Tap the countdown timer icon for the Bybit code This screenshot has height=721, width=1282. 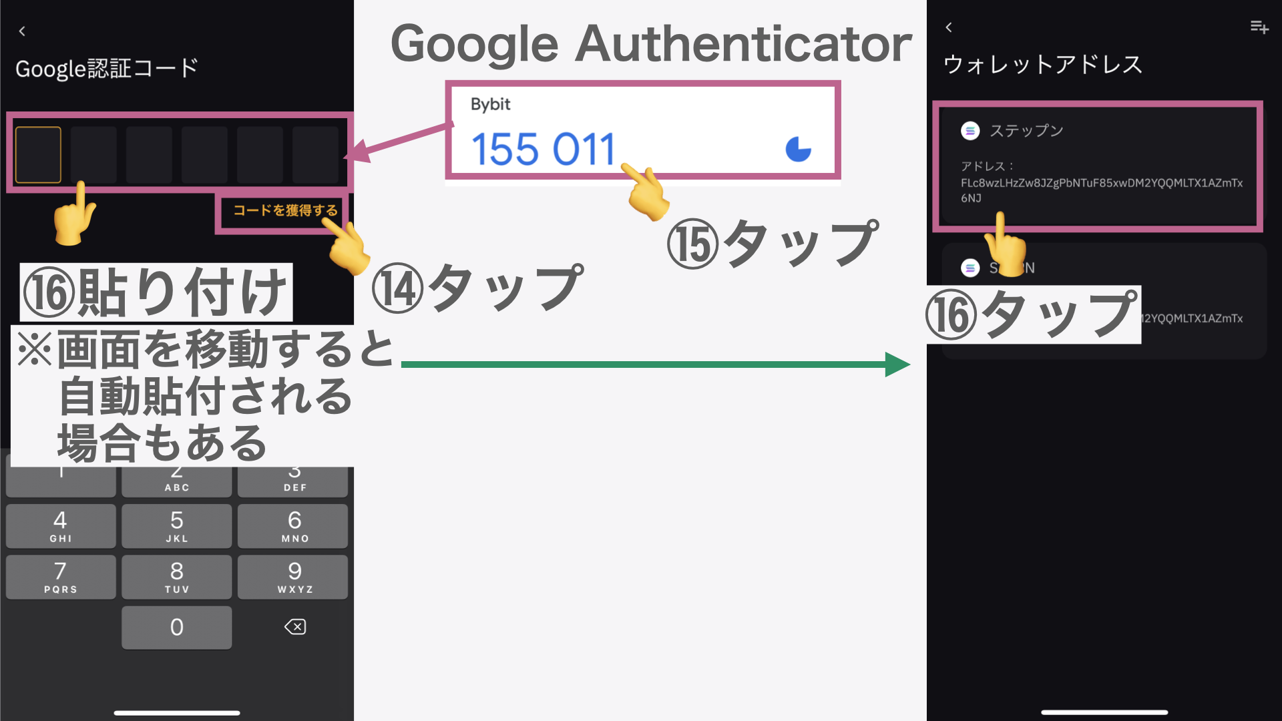tap(799, 149)
